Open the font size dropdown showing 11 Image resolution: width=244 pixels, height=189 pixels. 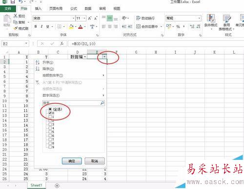(x=84, y=18)
